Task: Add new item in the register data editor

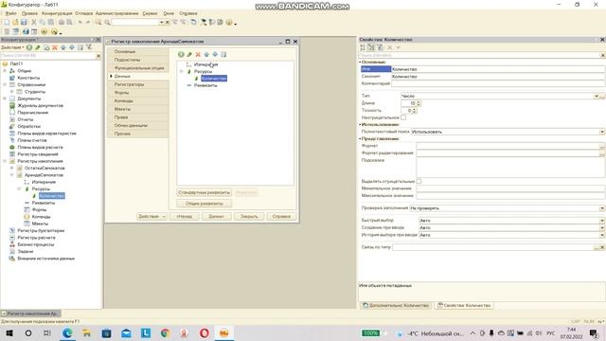Action: pos(181,55)
